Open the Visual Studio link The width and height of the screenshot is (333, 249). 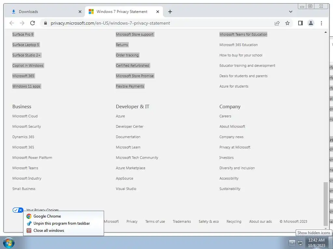[126, 189]
